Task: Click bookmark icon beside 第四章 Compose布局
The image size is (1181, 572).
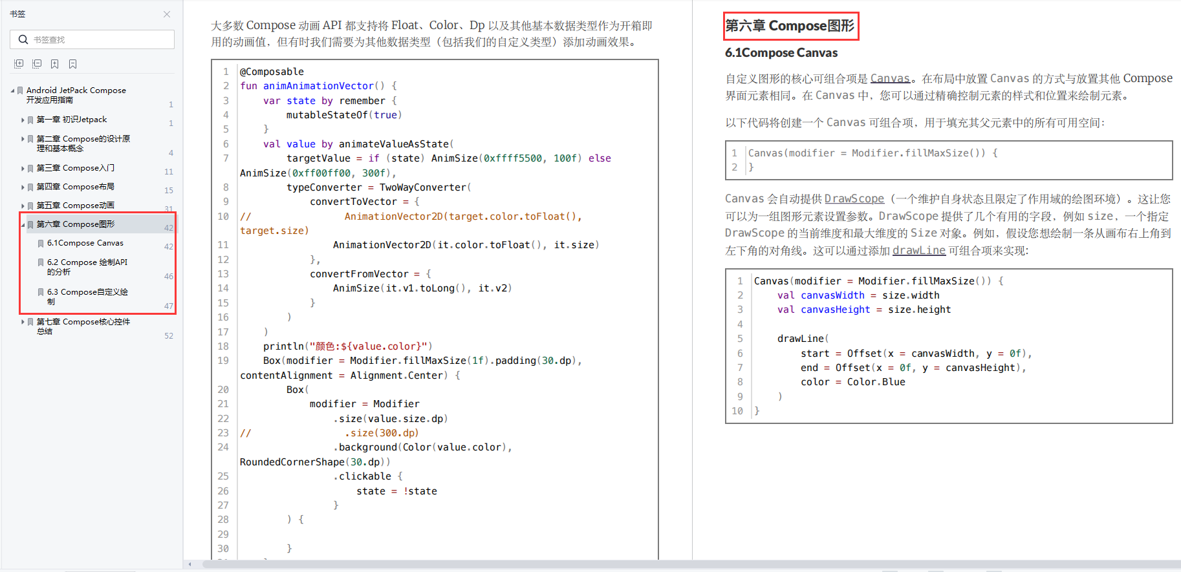Action: click(x=30, y=187)
